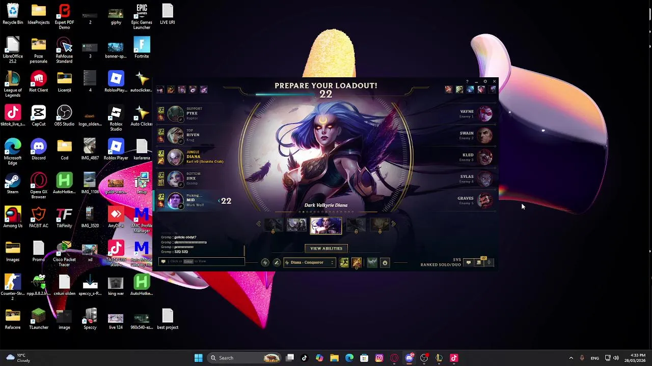Open File Explorer from taskbar
Screen dimensions: 652x366
334,358
